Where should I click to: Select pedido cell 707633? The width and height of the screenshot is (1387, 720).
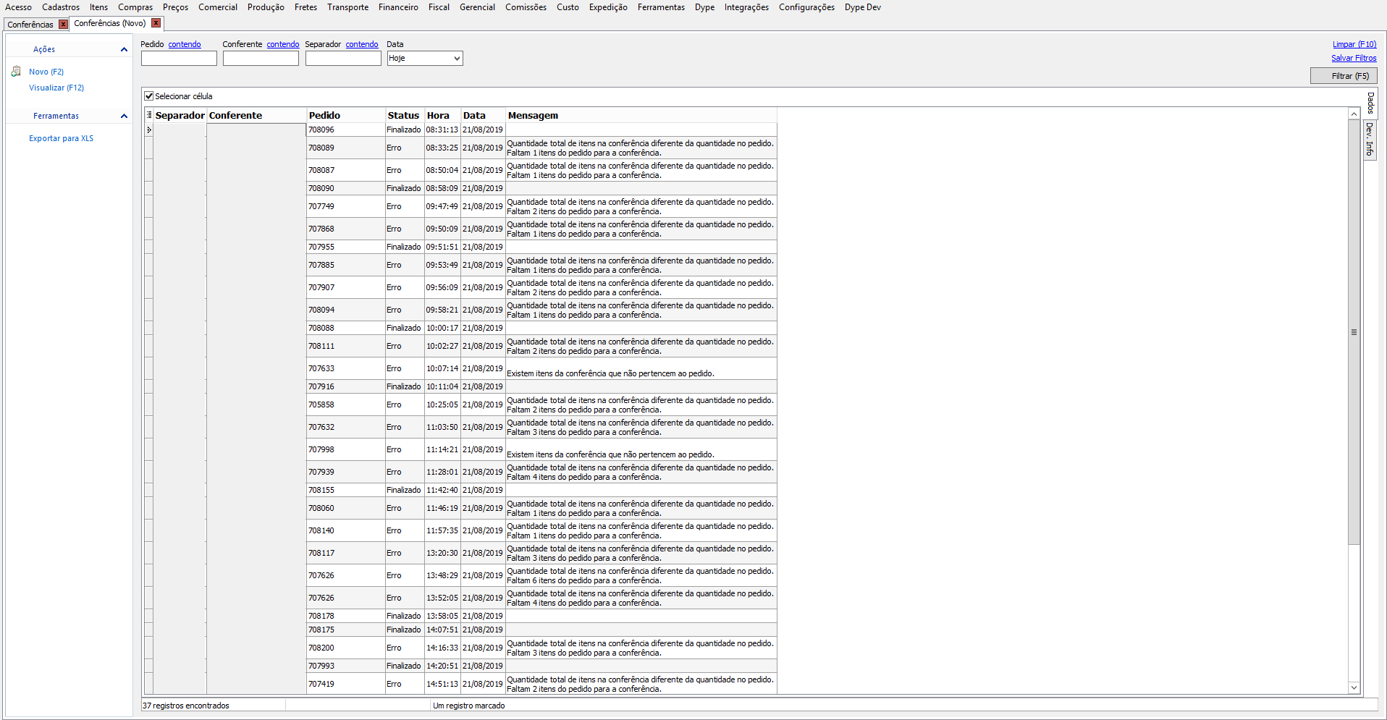(x=346, y=368)
